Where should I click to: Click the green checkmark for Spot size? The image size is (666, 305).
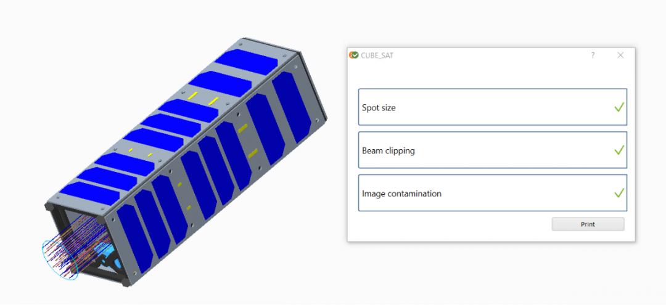pos(619,107)
